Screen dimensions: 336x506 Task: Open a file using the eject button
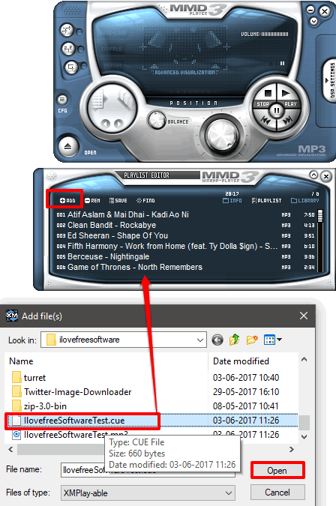point(68,147)
